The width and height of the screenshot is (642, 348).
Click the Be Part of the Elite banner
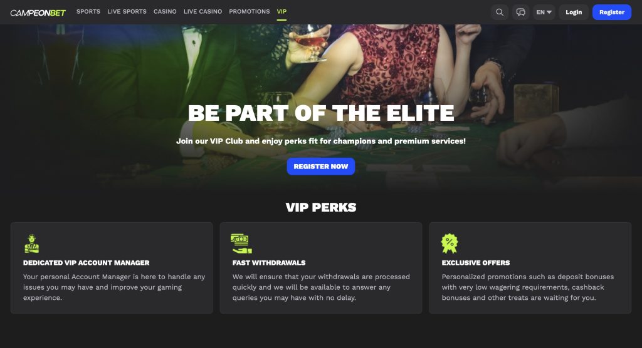[321, 113]
